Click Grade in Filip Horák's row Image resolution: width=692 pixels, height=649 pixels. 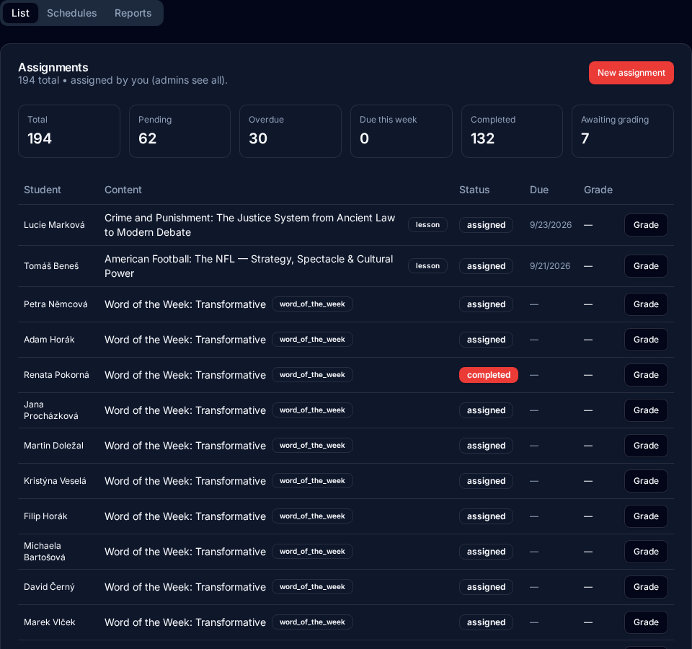tap(646, 516)
